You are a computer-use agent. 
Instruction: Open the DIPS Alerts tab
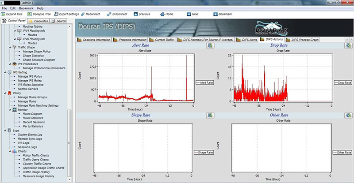pyautogui.click(x=247, y=40)
